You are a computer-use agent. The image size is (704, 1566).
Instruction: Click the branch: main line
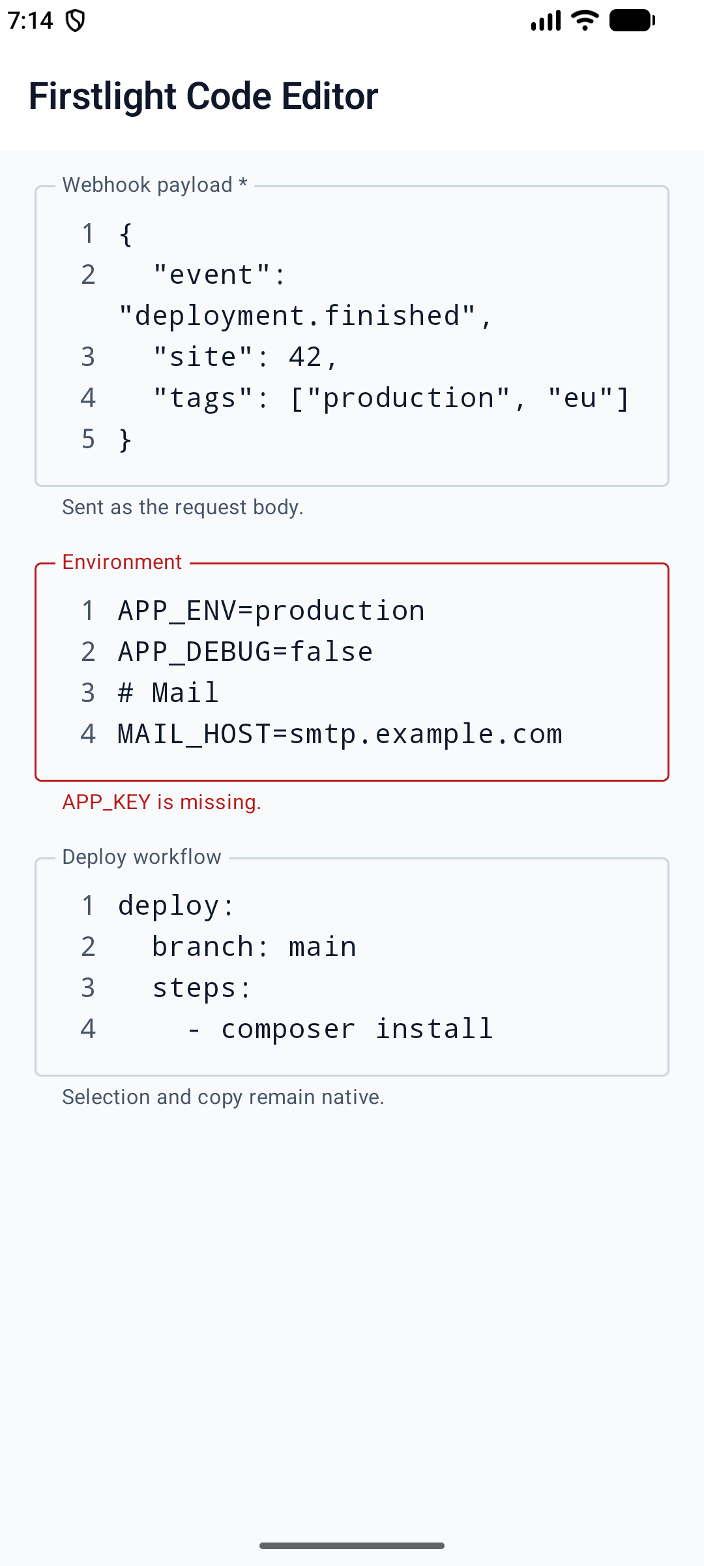(254, 947)
